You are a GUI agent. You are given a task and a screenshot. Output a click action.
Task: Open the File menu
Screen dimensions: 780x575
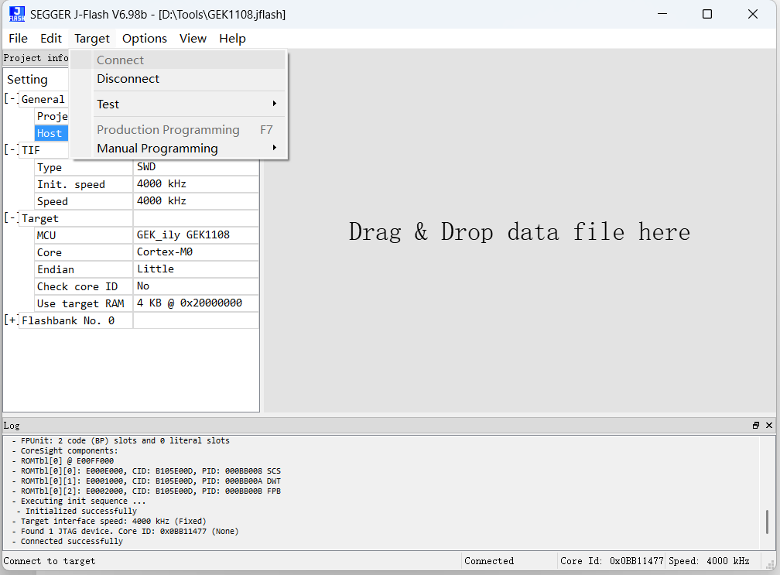tap(19, 38)
